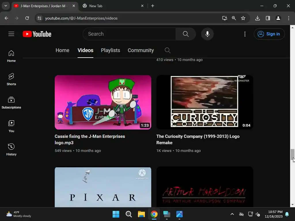Activate voice search microphone

207,34
